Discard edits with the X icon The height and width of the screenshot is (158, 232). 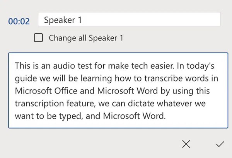[186, 144]
